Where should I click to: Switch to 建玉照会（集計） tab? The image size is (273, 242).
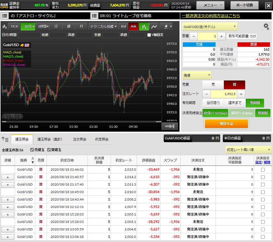click(x=50, y=139)
